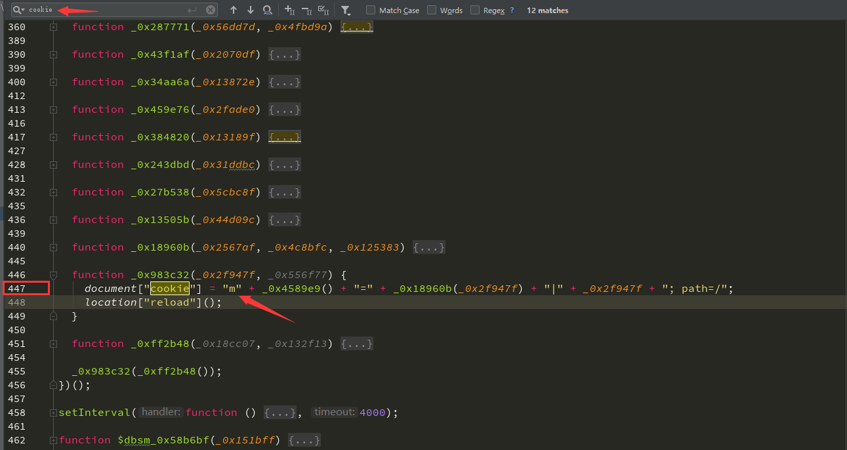Click line number 447 in the gutter
This screenshot has height=450, width=847.
[17, 289]
